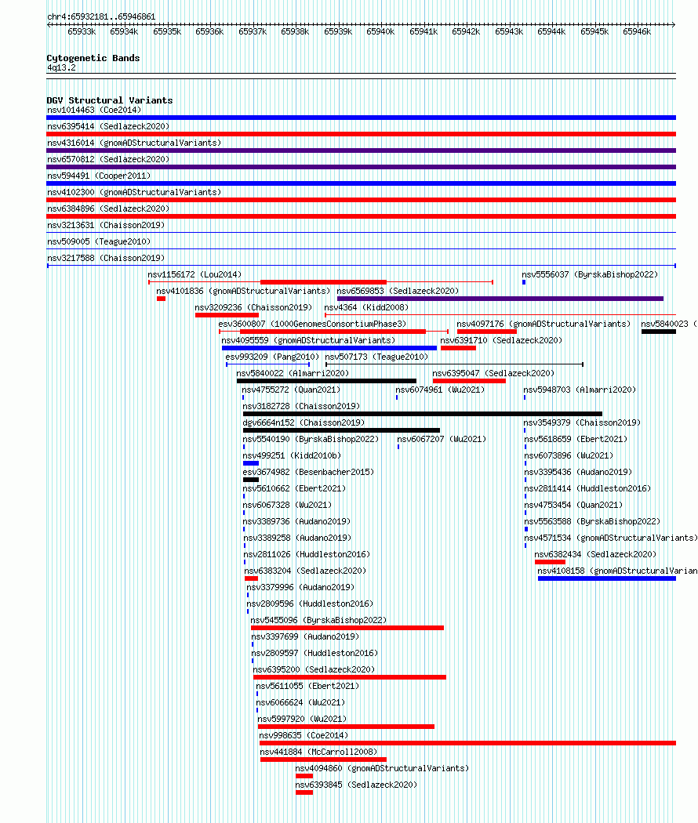Screen dimensions: 698x823
Task: Click nsv2811026 (Huddleston2016) label
Action: pyautogui.click(x=307, y=554)
